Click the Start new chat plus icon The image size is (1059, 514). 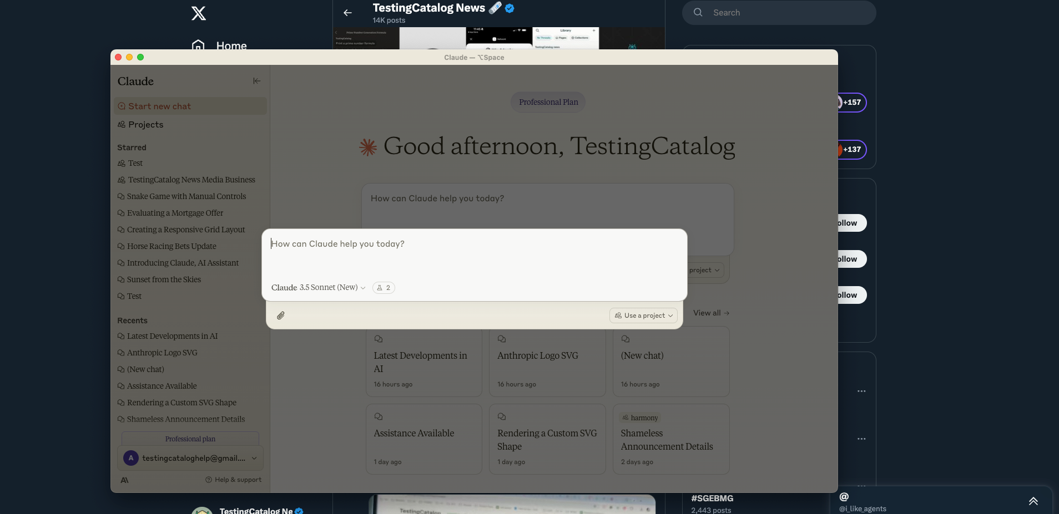pos(122,106)
